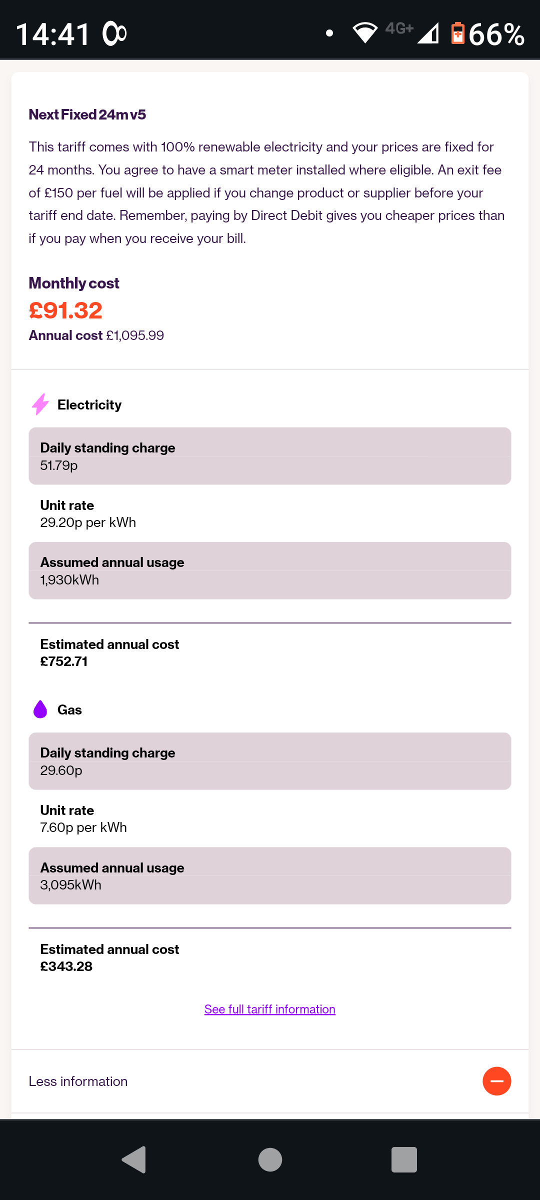Tap the gas Daily standing charge row

270,761
